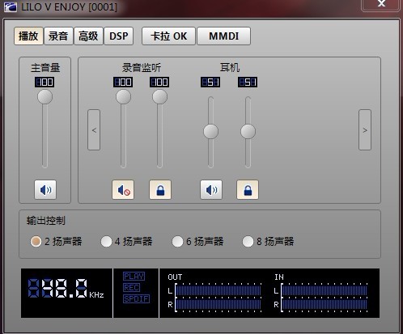The image size is (403, 334).
Task: Toggle the 录音监听 channel lock icon
Action: click(160, 190)
